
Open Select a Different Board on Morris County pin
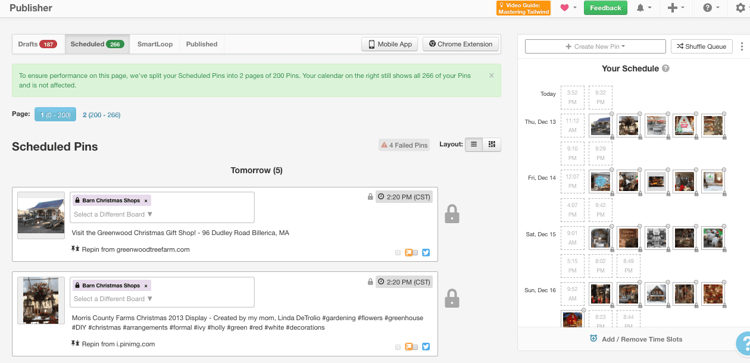pos(113,299)
